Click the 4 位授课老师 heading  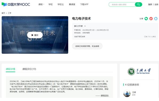[132, 85]
